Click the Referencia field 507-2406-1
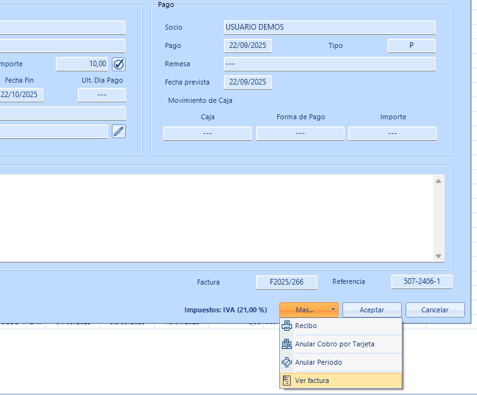Screen dimensions: 477x395 pyautogui.click(x=421, y=282)
